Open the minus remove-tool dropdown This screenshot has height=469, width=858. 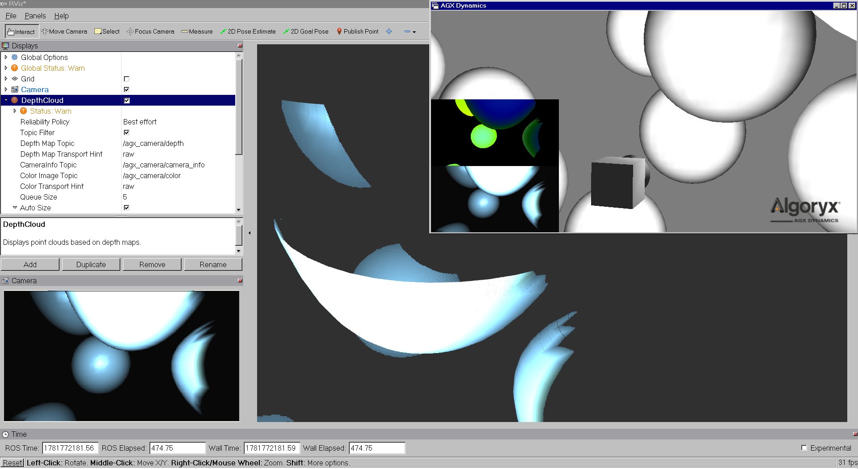[x=410, y=32]
